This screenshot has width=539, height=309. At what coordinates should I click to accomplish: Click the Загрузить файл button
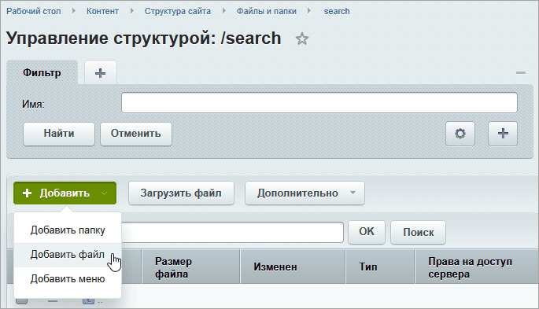tap(181, 193)
